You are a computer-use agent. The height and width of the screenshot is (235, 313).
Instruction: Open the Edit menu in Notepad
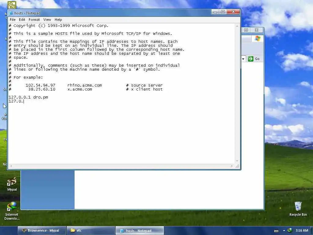click(x=22, y=20)
